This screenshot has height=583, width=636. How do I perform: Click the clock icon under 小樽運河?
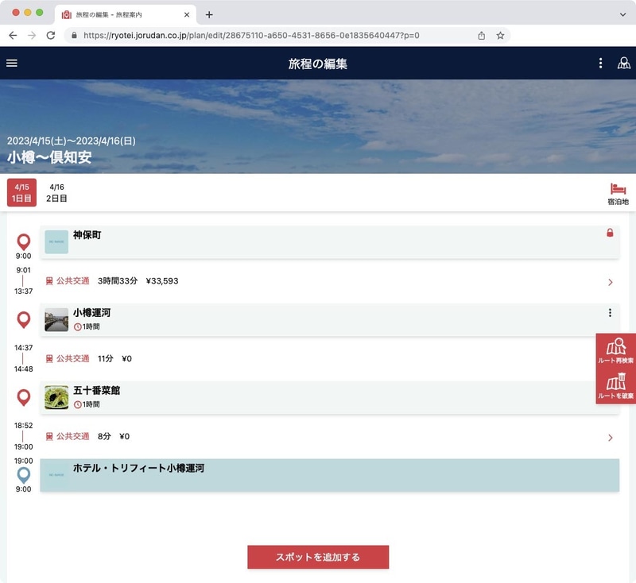coord(77,327)
